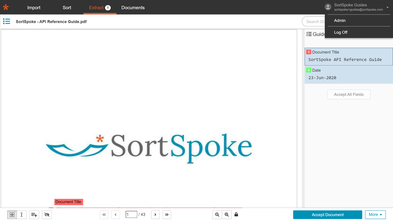The width and height of the screenshot is (393, 221).
Task: Select the text cursor tool
Action: click(x=21, y=215)
